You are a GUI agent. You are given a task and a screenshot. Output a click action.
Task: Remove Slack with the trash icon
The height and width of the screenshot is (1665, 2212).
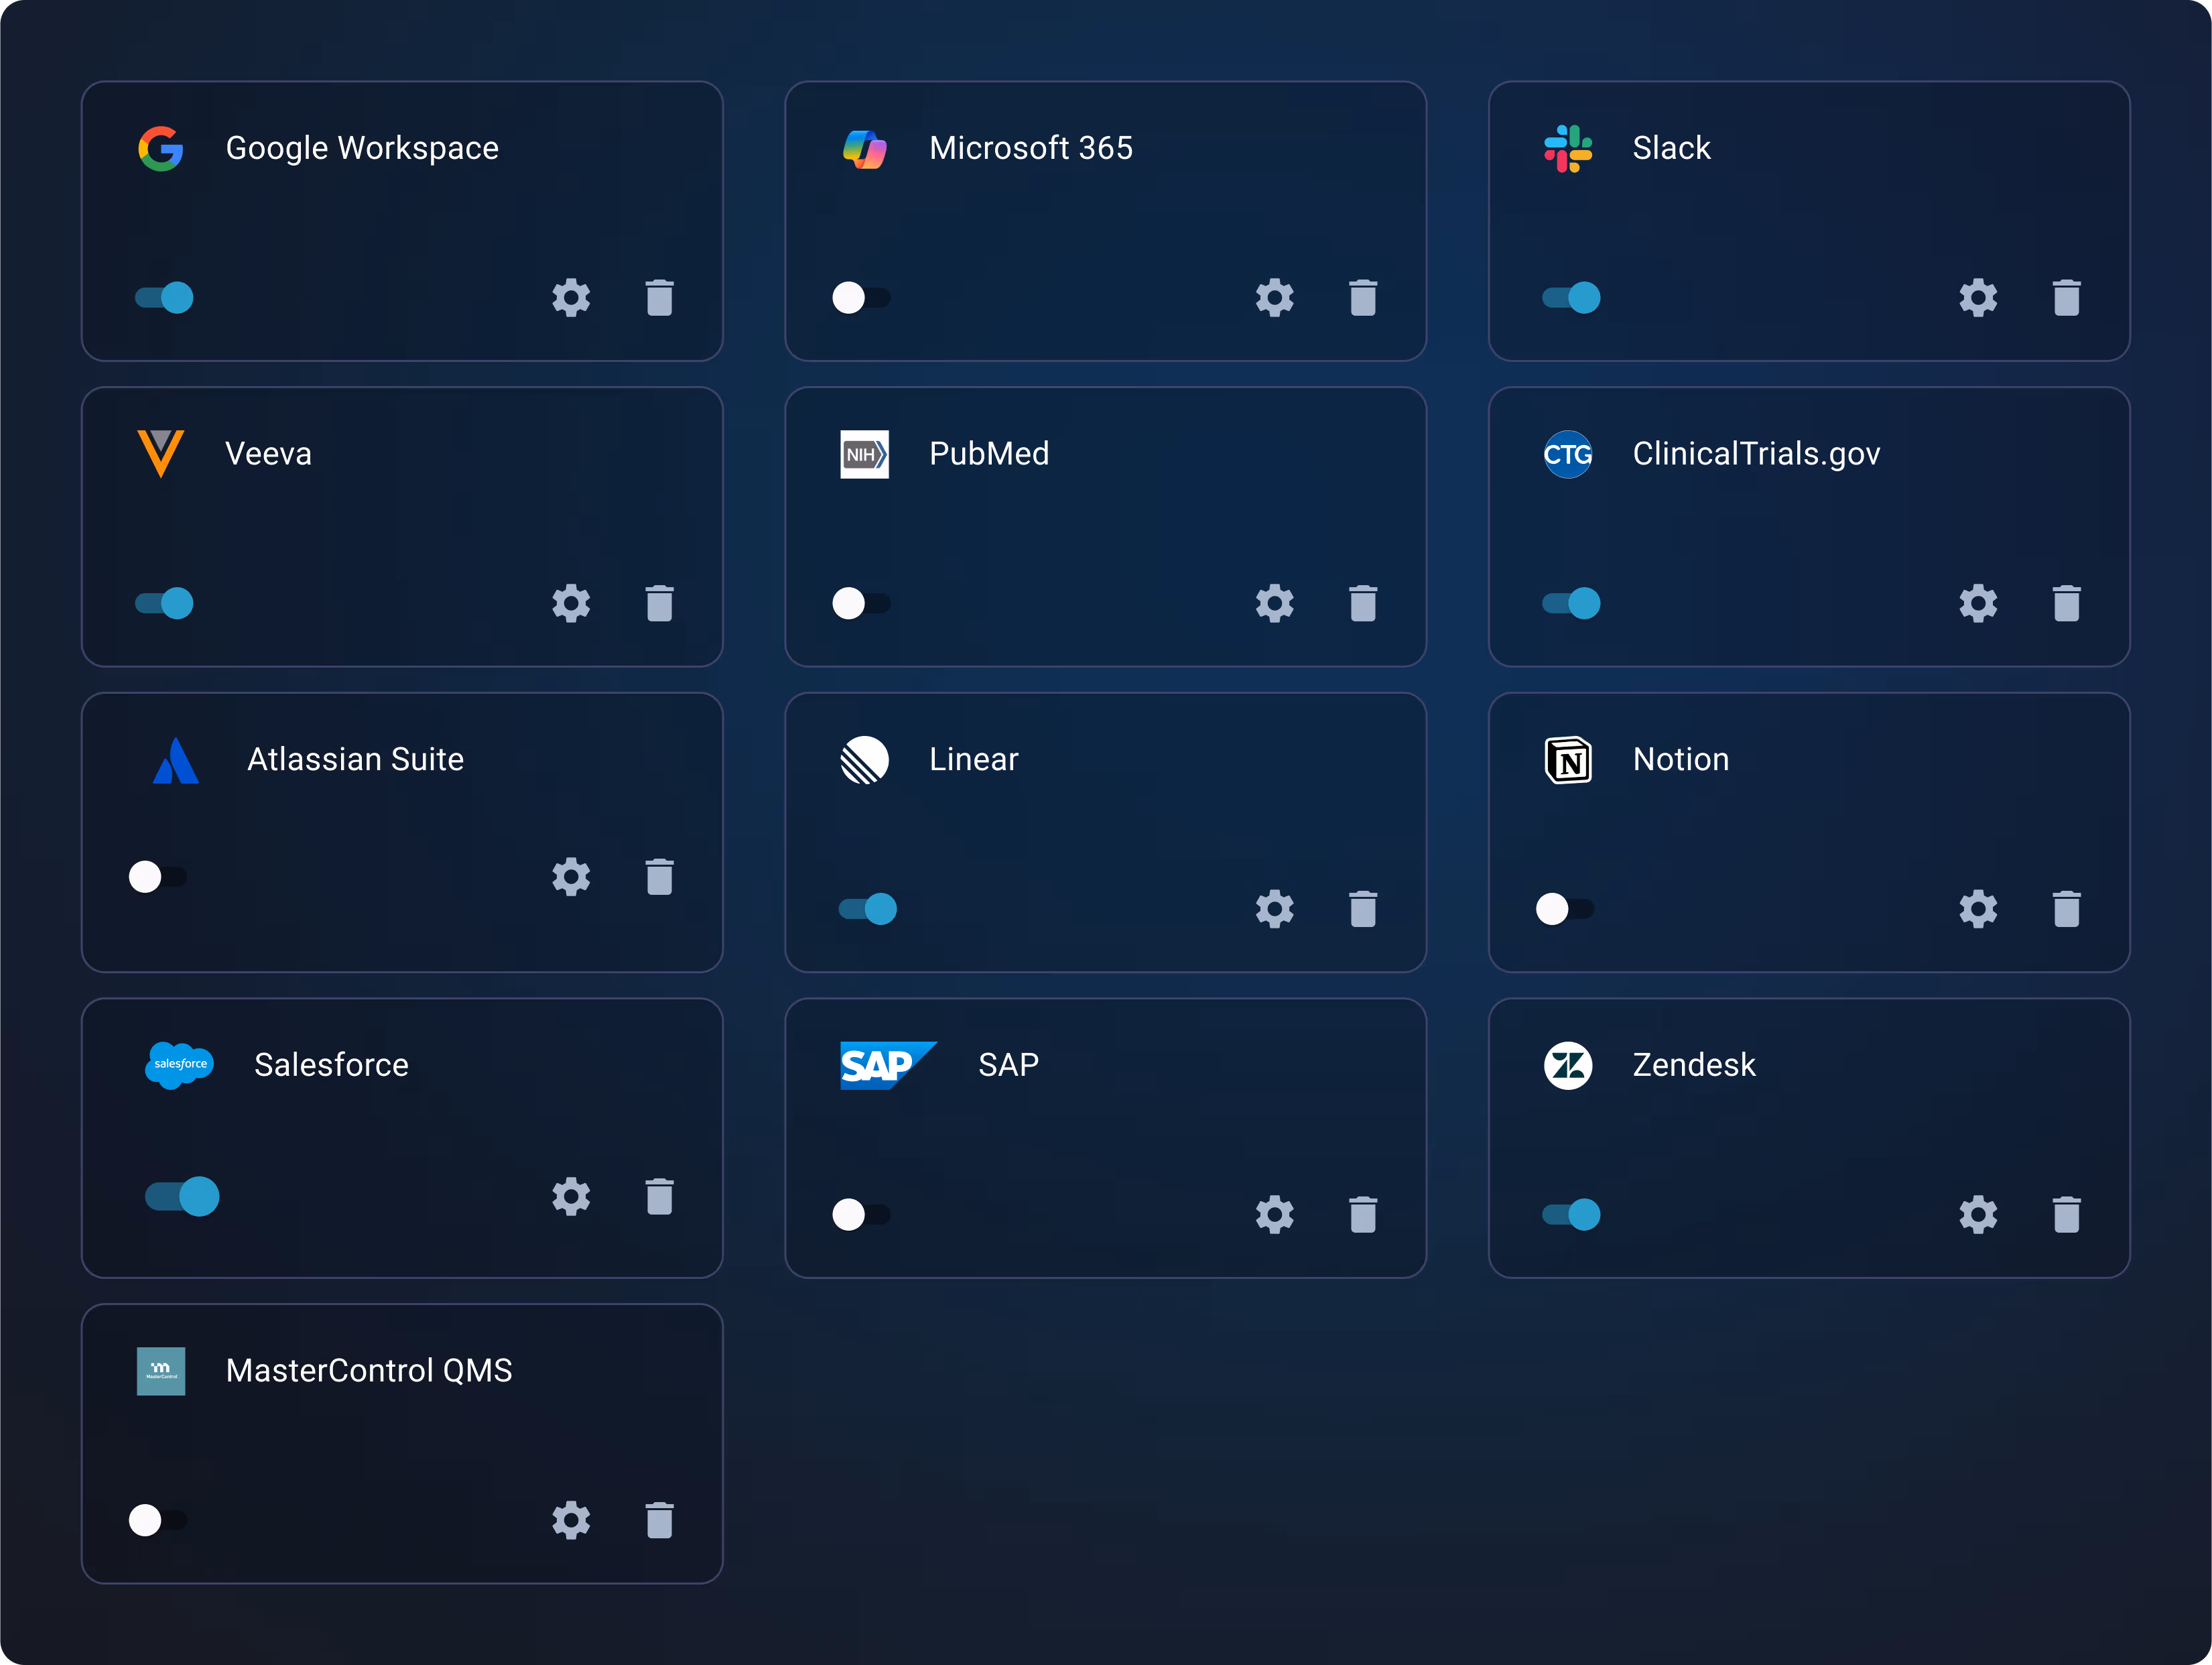[2067, 298]
